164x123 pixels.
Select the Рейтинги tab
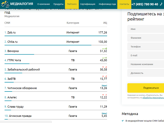pyautogui.click(x=72, y=4)
